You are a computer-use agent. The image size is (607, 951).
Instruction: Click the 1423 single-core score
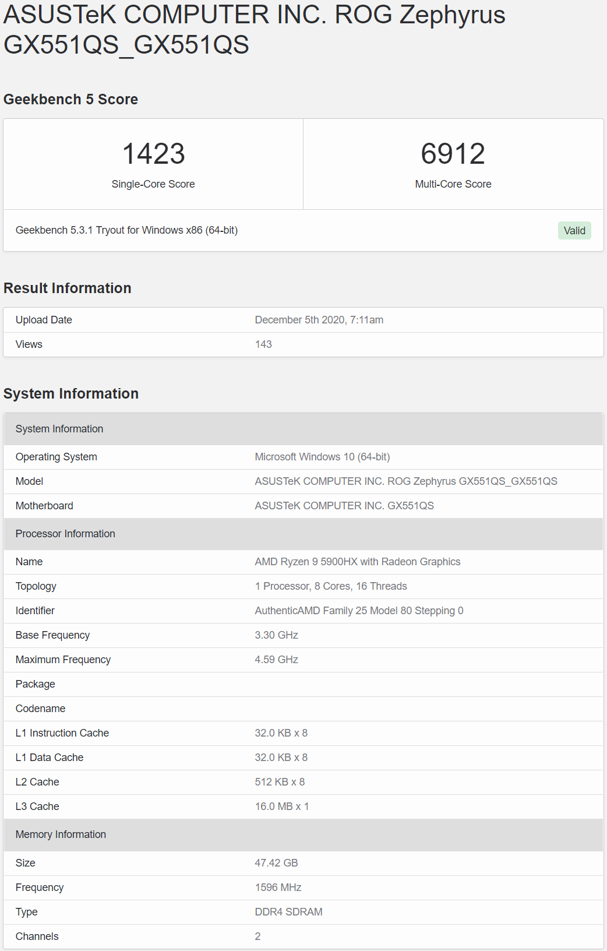tap(153, 154)
